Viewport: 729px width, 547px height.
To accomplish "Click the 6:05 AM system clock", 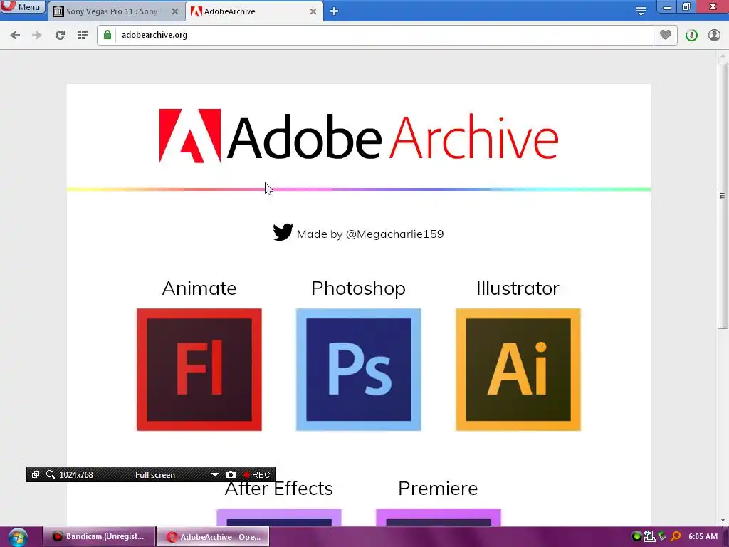I will pyautogui.click(x=703, y=536).
